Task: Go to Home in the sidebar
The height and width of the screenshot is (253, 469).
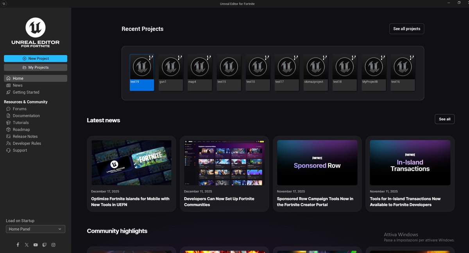Action: [x=36, y=78]
